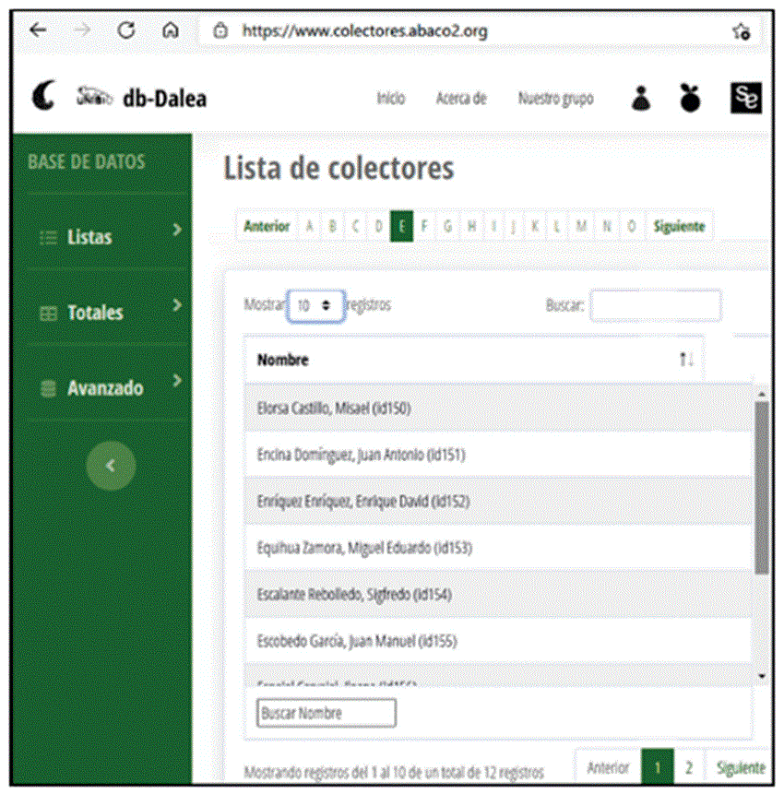
Task: Open Elorsa Castillo, Misael record
Action: pyautogui.click(x=334, y=409)
